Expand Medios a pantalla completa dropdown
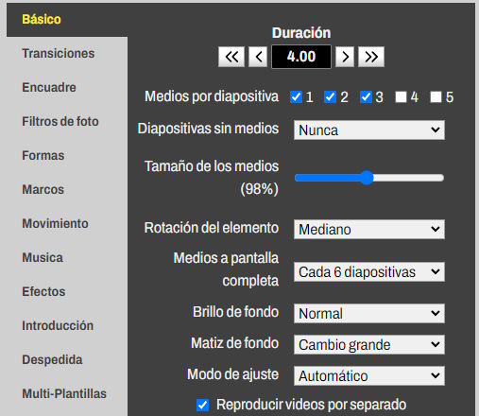This screenshot has width=479, height=416. (369, 271)
